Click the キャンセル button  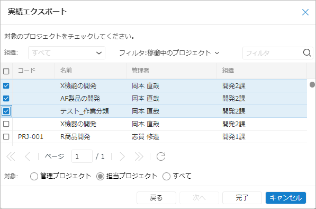coord(286,198)
